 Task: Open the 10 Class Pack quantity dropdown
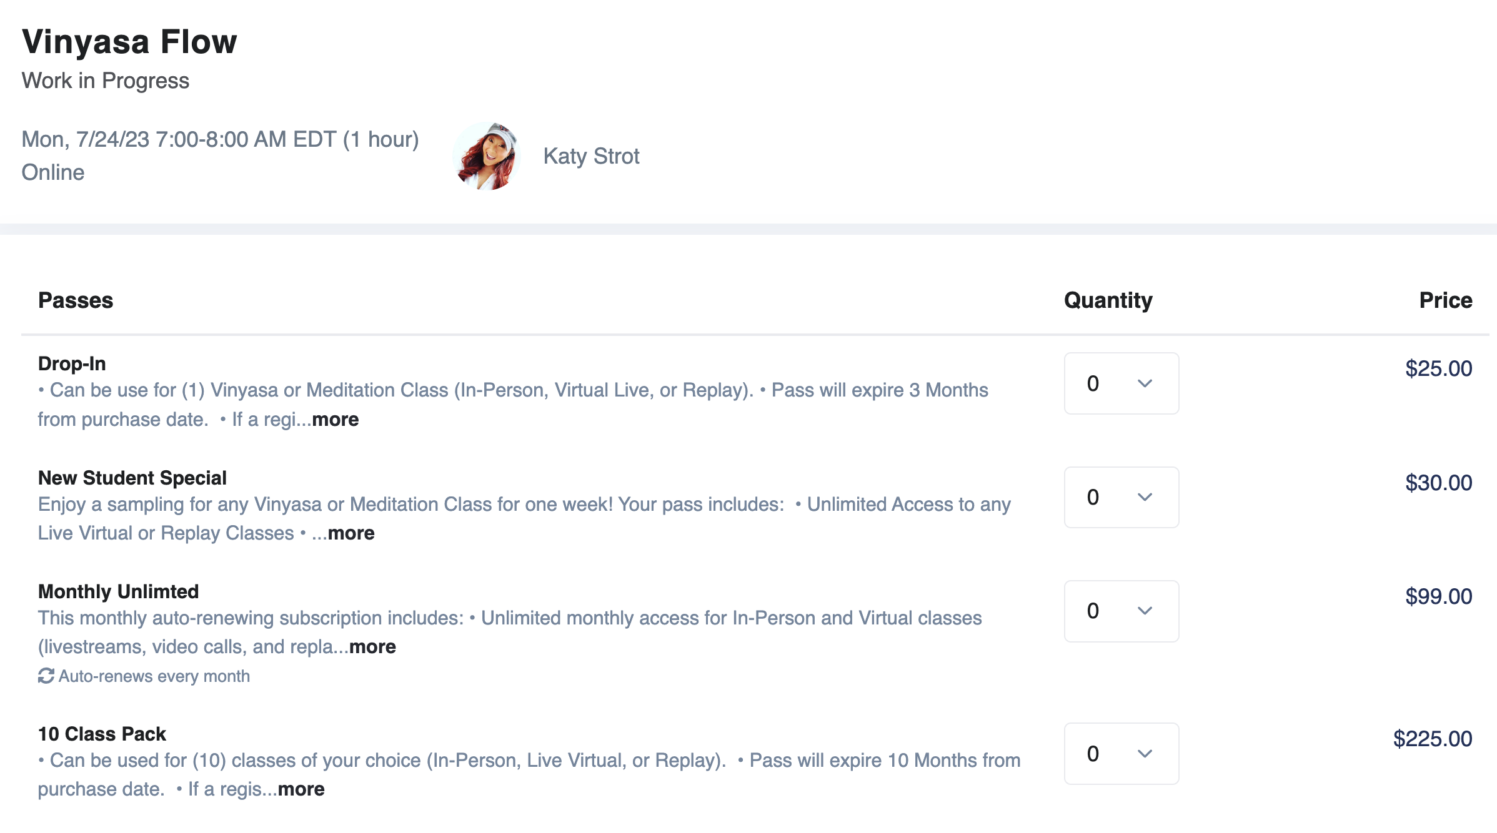[1121, 754]
